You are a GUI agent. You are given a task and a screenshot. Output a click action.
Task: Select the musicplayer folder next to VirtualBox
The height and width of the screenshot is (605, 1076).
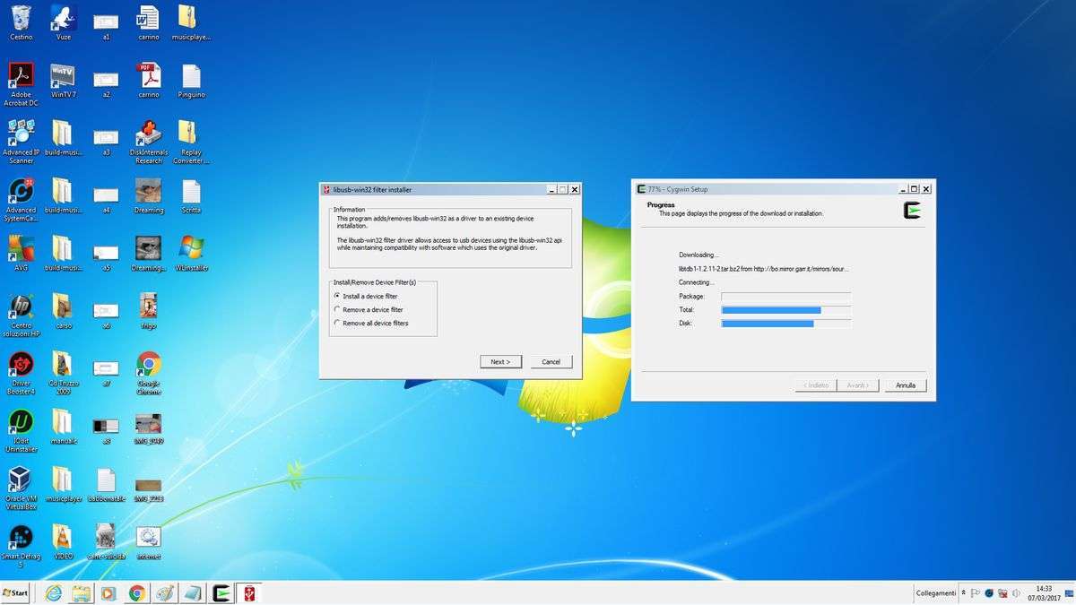[63, 484]
